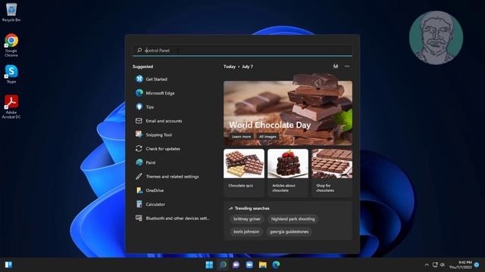Image resolution: width=485 pixels, height=272 pixels.
Task: Open the clock and date flyout
Action: (461, 264)
